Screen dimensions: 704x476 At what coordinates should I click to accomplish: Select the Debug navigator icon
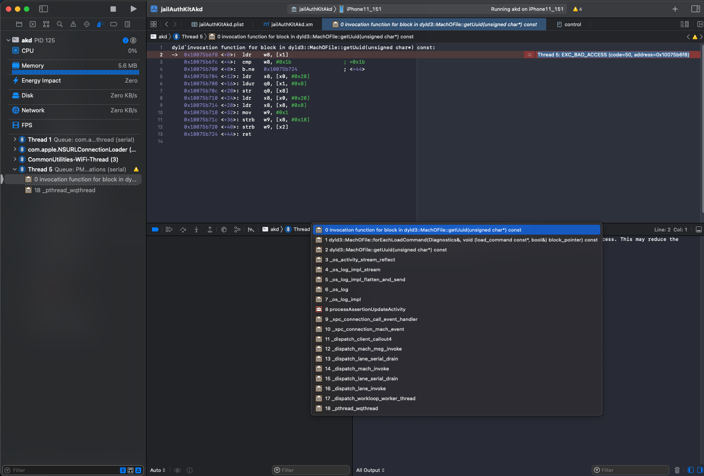(100, 24)
